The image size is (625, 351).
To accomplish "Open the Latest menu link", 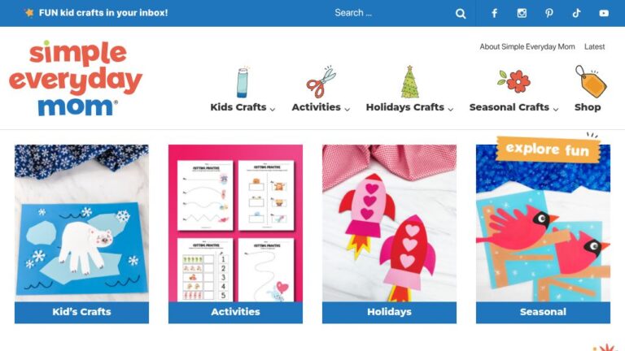I will 594,46.
